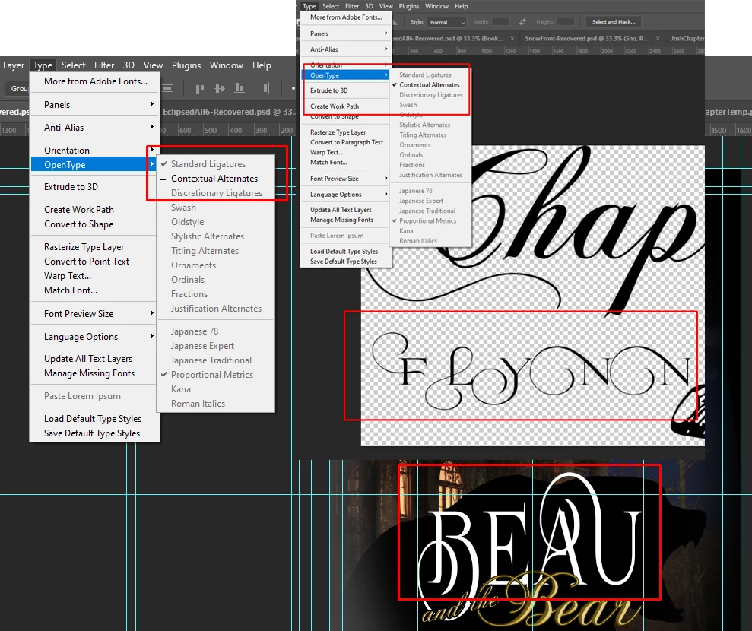Expand Language Options in large Type menu
The width and height of the screenshot is (752, 631).
[x=151, y=336]
